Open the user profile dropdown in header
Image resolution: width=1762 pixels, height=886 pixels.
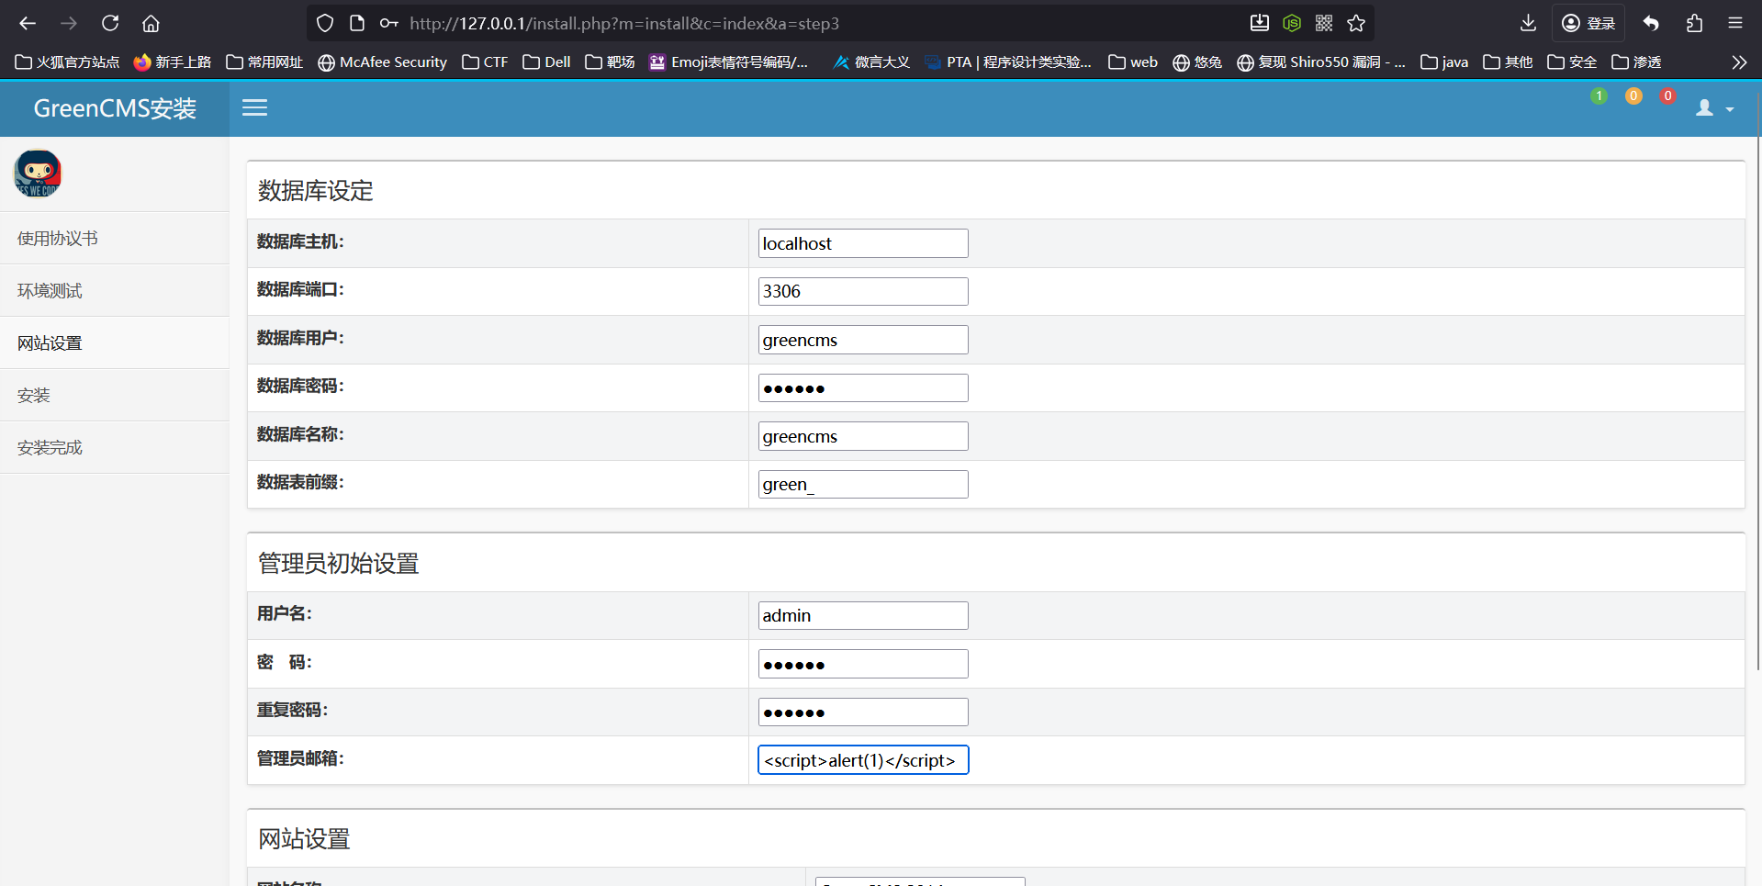point(1713,108)
